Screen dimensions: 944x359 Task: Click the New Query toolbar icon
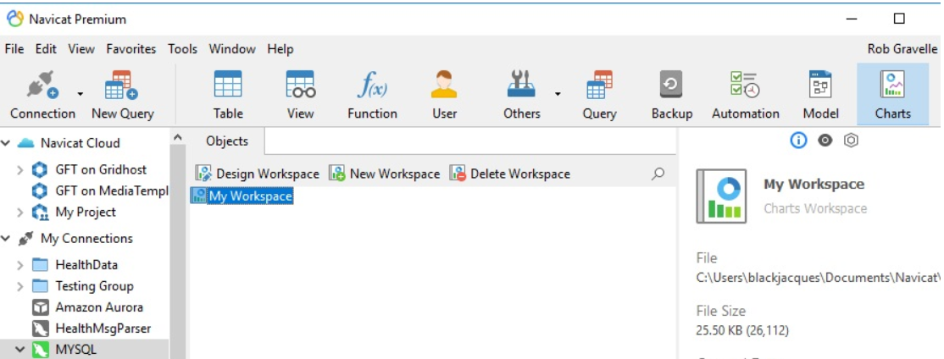pyautogui.click(x=122, y=86)
